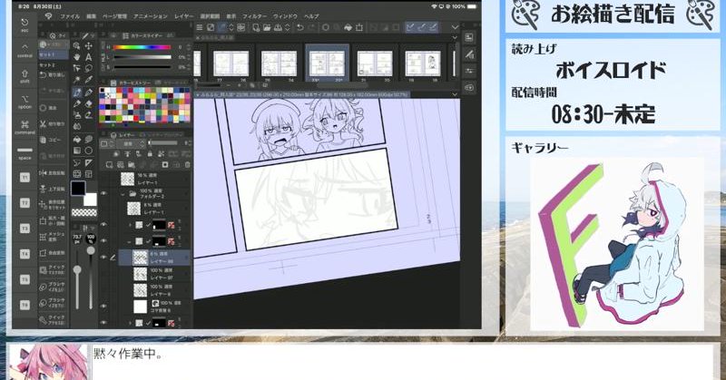726x380 pixels.
Task: Click コピー in quick access
Action: [x=53, y=140]
